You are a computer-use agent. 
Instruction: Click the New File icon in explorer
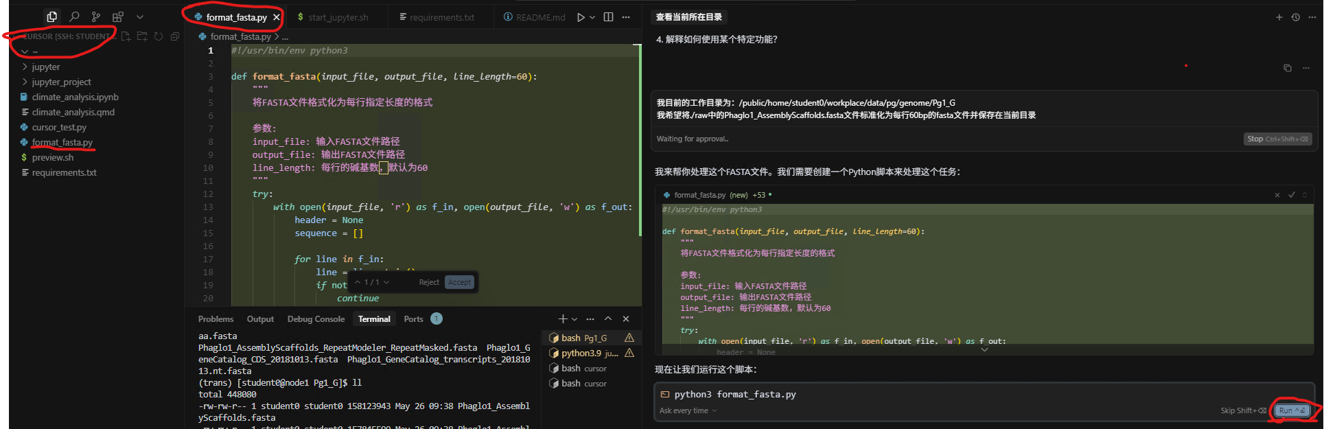click(x=126, y=36)
